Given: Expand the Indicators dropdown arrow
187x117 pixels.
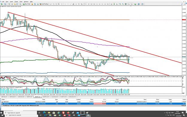Looking at the screenshot, I should click(x=136, y=4).
